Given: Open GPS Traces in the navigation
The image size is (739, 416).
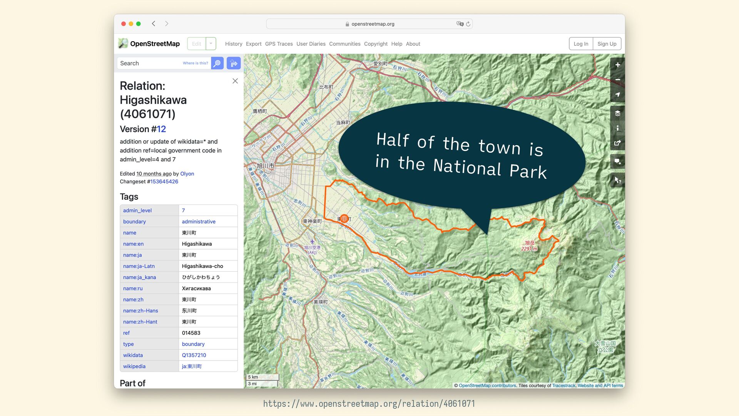Looking at the screenshot, I should point(279,44).
